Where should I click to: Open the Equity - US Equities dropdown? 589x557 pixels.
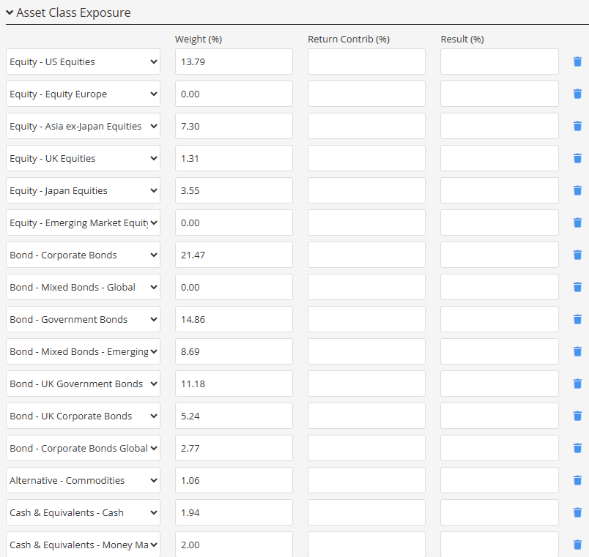83,61
